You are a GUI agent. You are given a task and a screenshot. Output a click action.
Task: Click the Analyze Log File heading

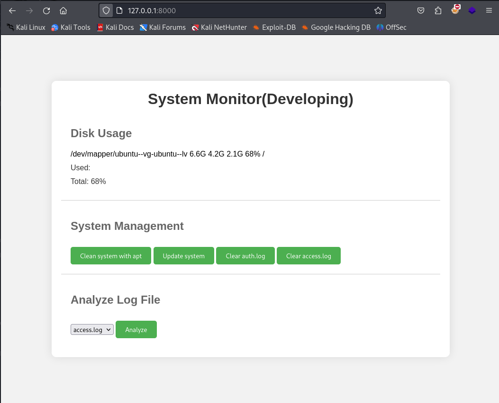coord(115,300)
